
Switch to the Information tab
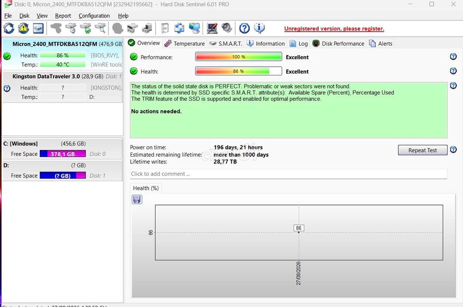coord(265,43)
